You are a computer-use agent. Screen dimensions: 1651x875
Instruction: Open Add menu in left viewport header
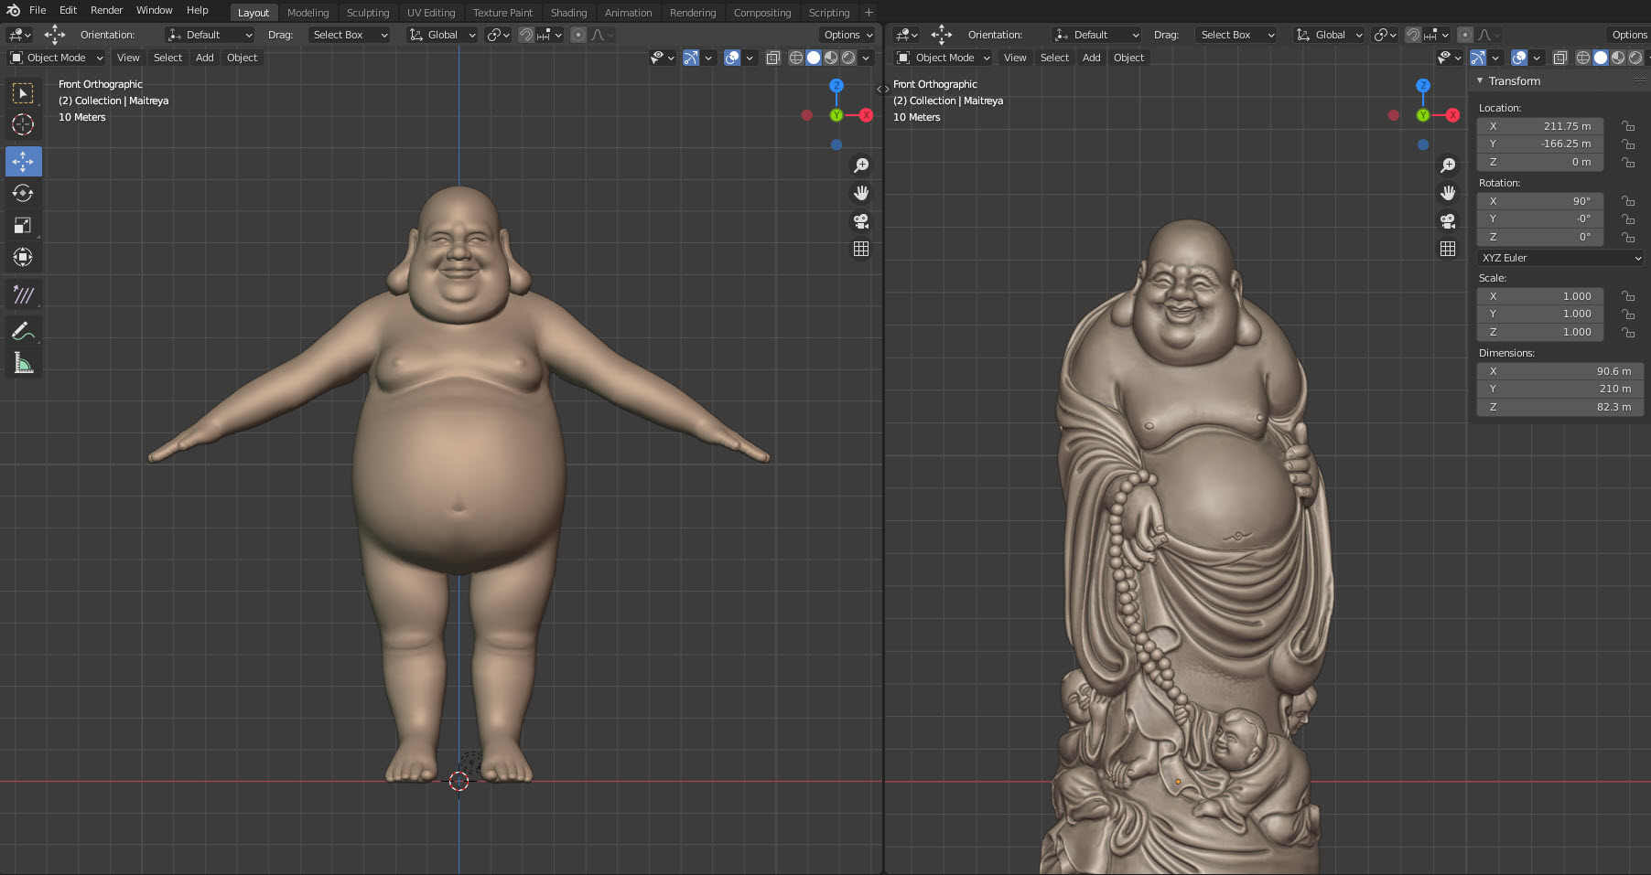[205, 58]
